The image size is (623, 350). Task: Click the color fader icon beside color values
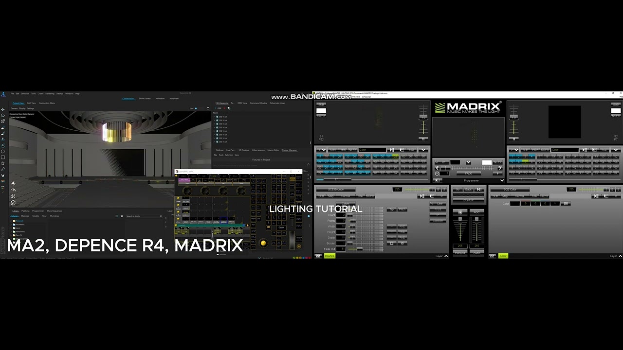(x=566, y=204)
